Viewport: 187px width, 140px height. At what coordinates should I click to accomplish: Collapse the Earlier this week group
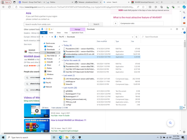click(62, 60)
